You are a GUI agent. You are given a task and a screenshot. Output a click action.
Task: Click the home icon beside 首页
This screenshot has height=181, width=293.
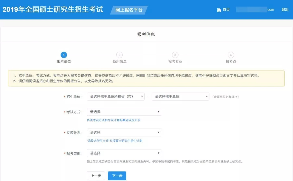219,10
